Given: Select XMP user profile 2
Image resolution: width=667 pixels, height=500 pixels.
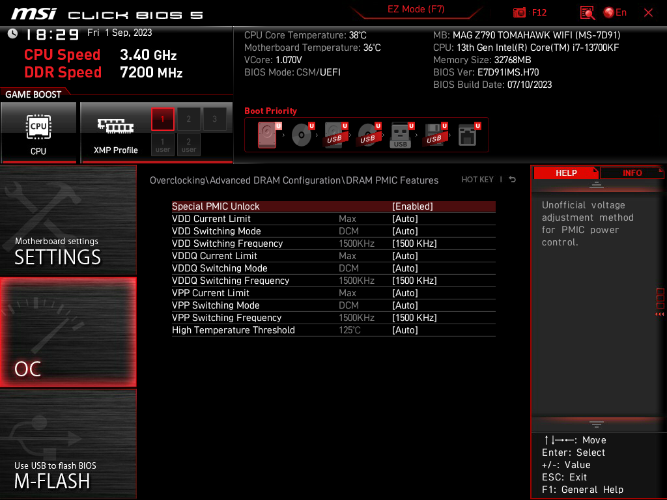Looking at the screenshot, I should coord(188,145).
